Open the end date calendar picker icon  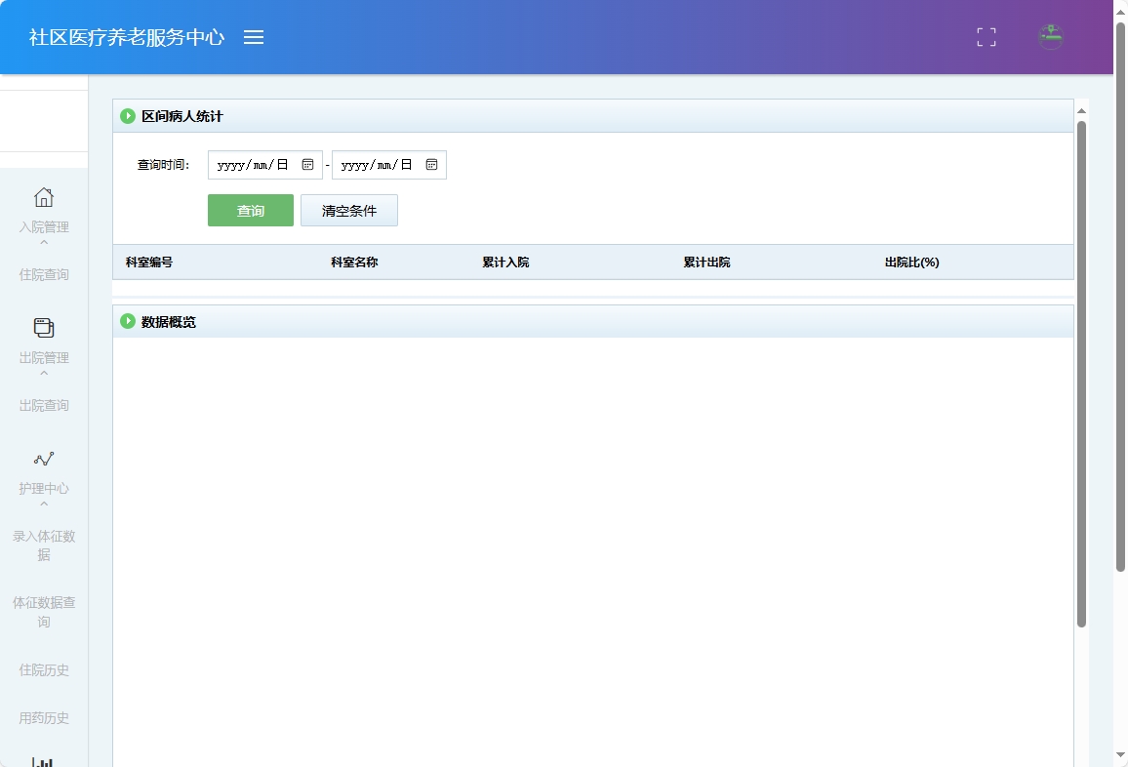point(431,164)
